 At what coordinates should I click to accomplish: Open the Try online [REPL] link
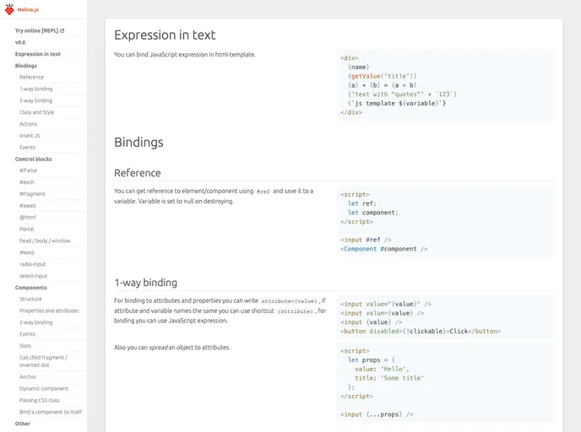(x=36, y=30)
